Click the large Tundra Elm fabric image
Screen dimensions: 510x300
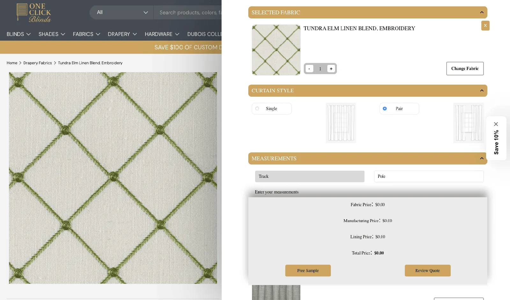(x=113, y=178)
